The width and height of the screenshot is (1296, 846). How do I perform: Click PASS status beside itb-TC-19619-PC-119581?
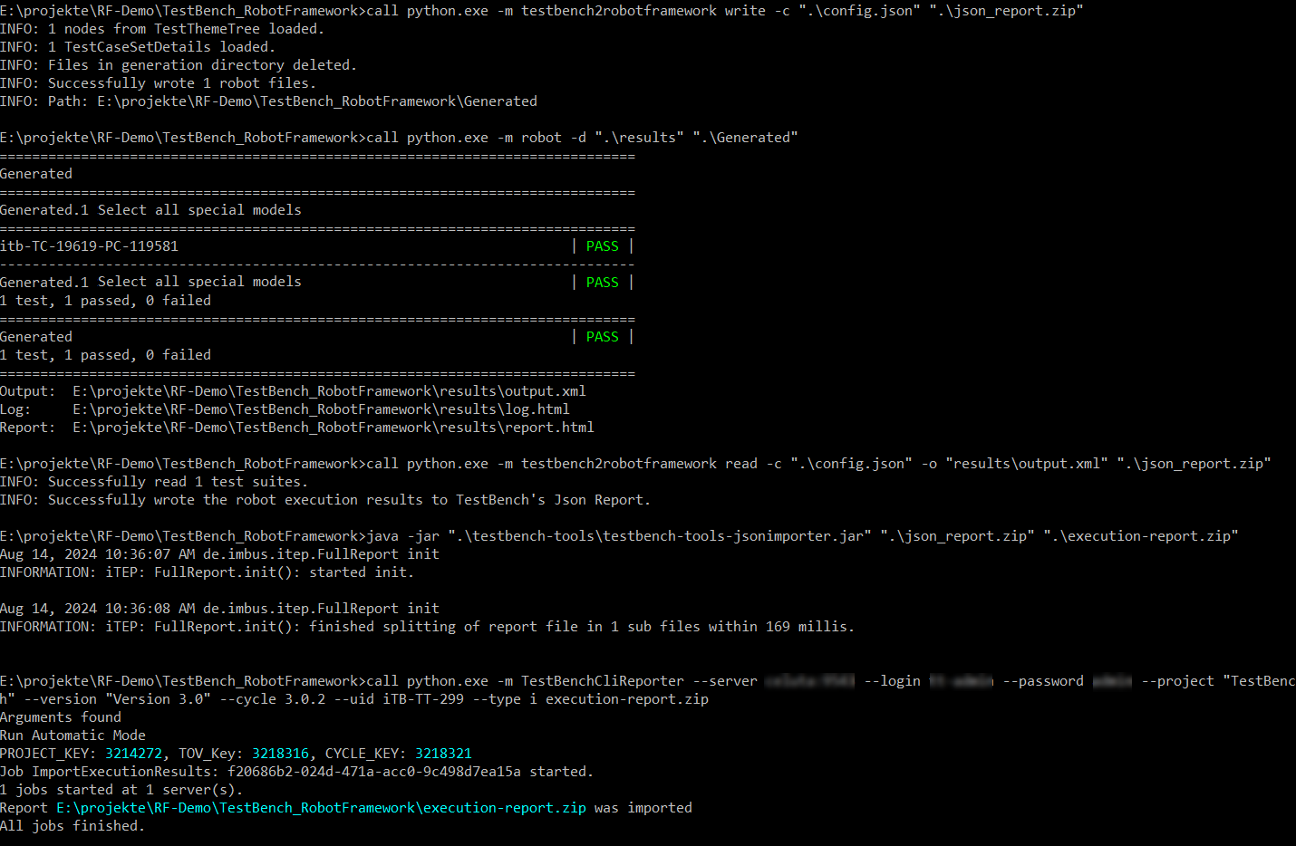[x=602, y=246]
